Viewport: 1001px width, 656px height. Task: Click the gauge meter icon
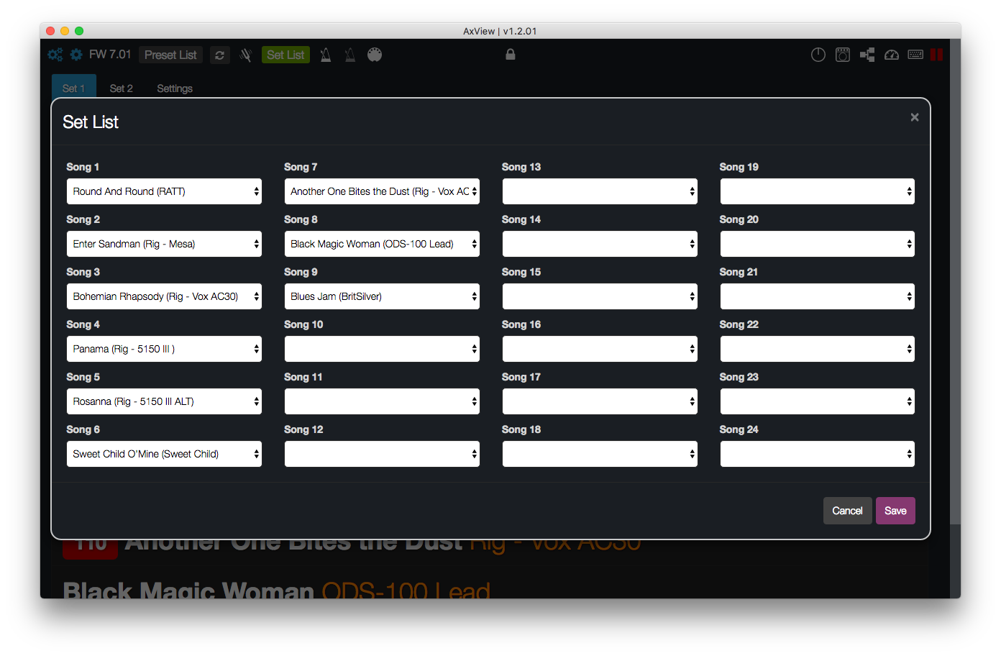tap(892, 55)
